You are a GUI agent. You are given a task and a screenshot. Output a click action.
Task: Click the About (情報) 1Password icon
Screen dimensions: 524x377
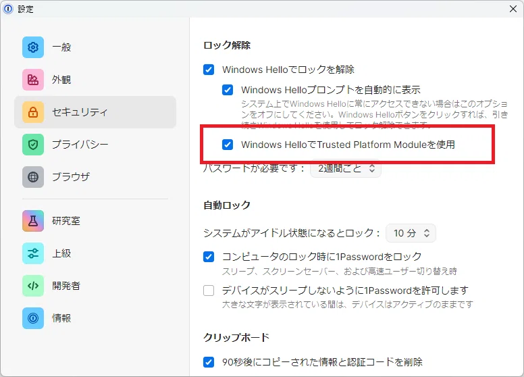32,318
